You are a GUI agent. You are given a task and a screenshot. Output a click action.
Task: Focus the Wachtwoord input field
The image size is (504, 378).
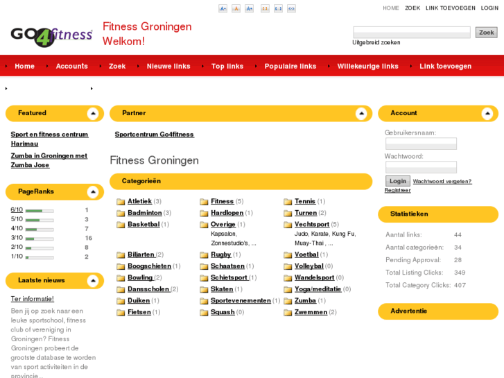coord(421,167)
